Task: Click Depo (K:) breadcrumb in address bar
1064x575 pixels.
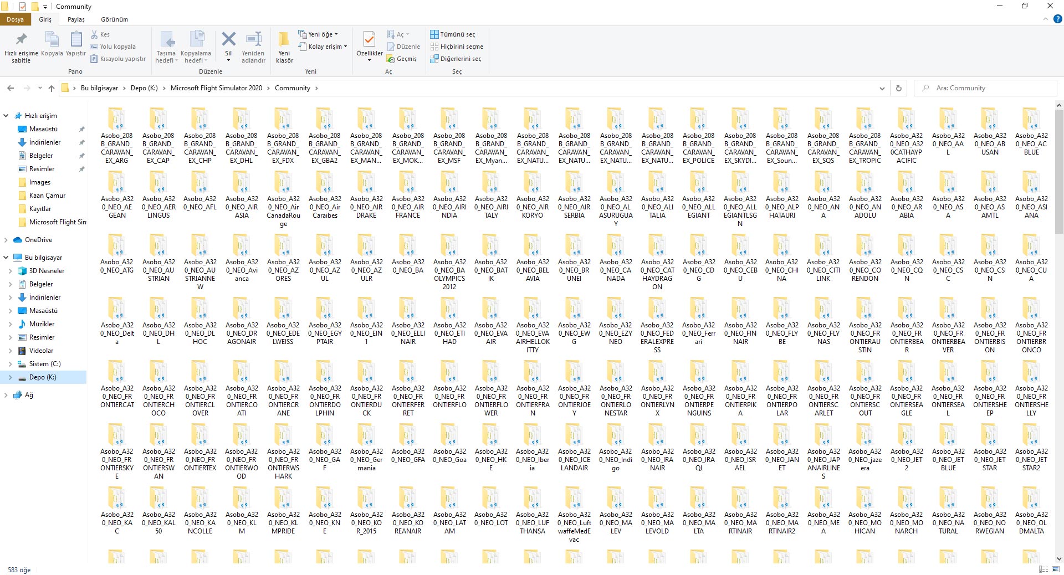Action: (144, 88)
